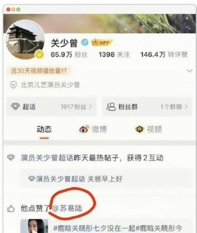Image resolution: width=197 pixels, height=233 pixels.
Task: Switch to the 动态 tab
Action: click(44, 129)
